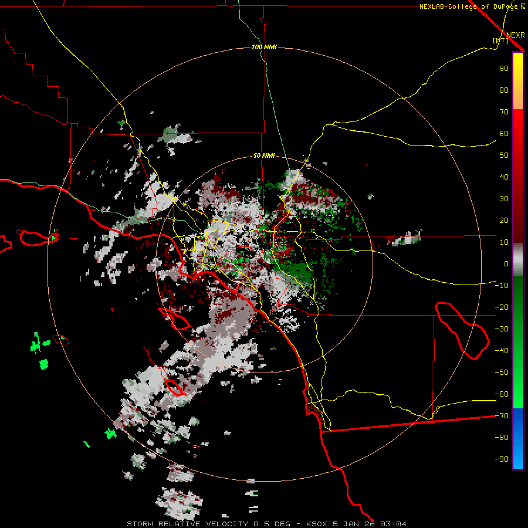The height and width of the screenshot is (528, 528).
Task: Click the NEXR label above the color scale
Action: tap(516, 35)
